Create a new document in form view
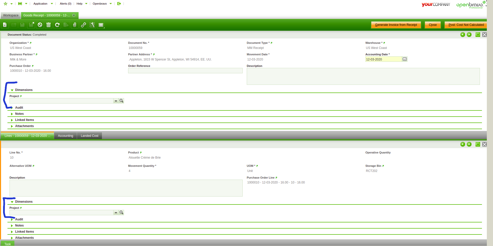Screen dimensions: 493x246 point(5,25)
